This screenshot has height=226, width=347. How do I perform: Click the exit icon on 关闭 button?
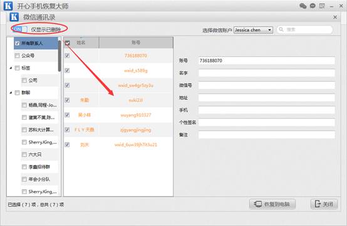[318, 204]
